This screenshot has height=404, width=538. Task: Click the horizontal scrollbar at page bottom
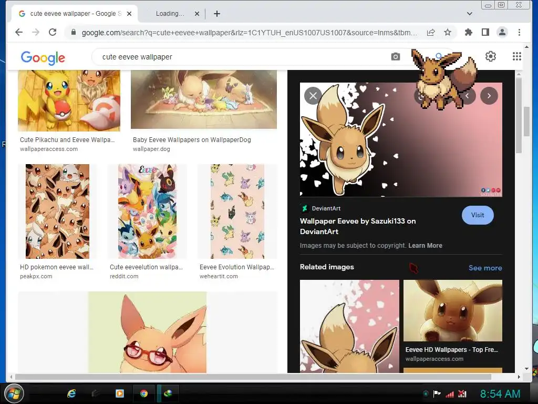pyautogui.click(x=253, y=377)
